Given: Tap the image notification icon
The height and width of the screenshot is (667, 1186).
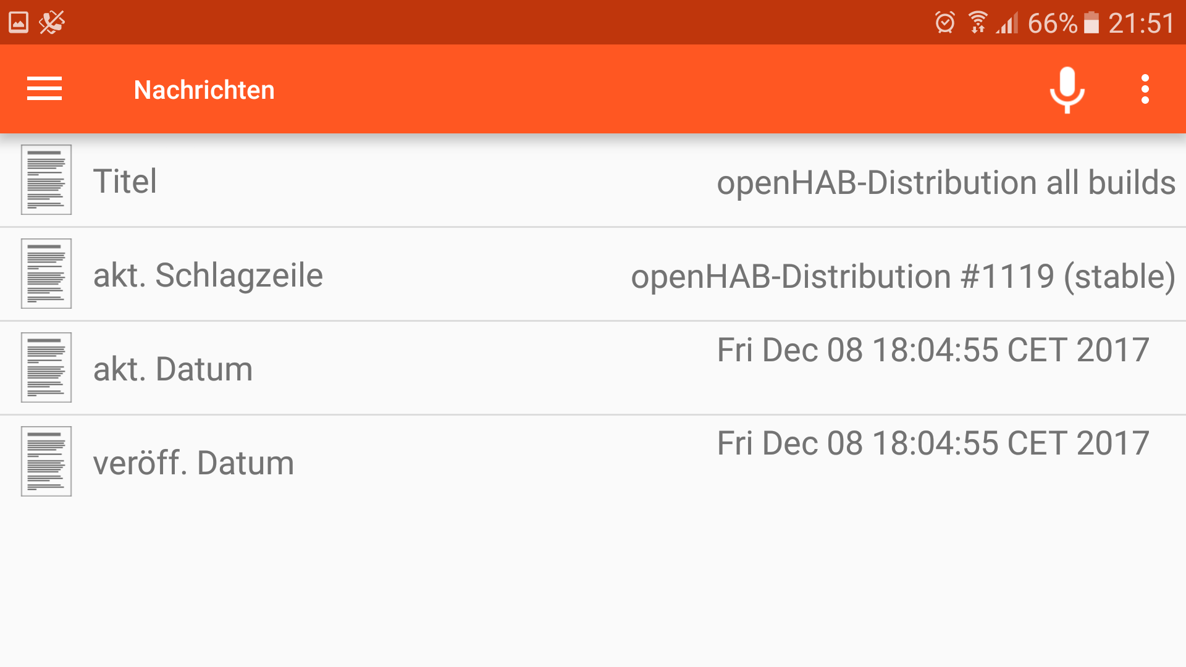Looking at the screenshot, I should [19, 23].
